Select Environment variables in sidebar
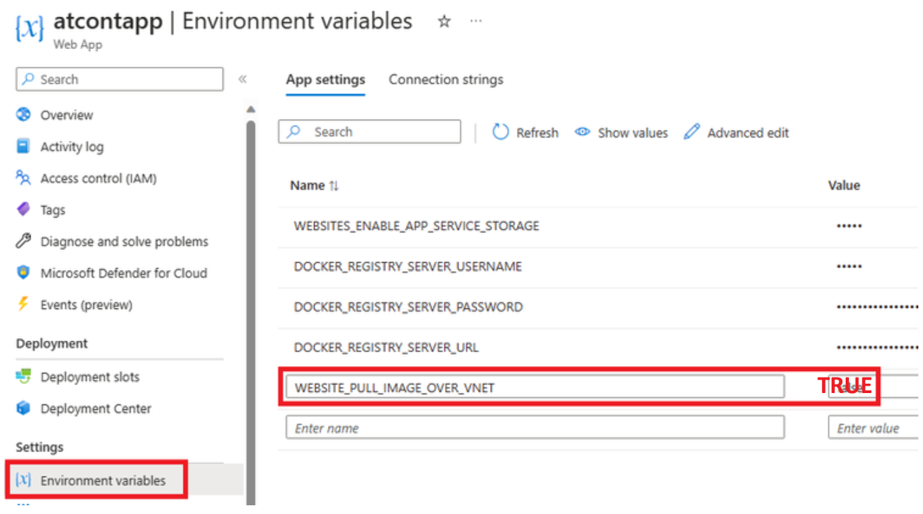The width and height of the screenshot is (923, 514). click(103, 480)
